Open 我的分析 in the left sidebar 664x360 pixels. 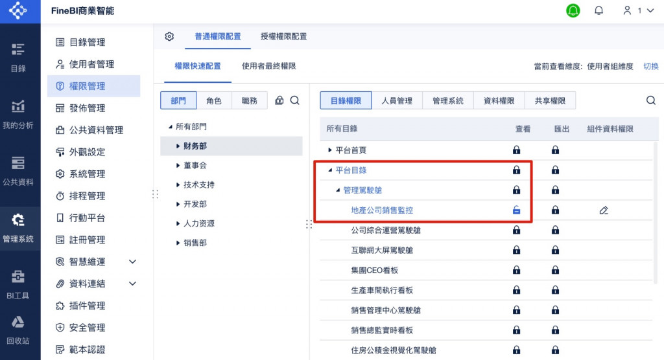(18, 114)
